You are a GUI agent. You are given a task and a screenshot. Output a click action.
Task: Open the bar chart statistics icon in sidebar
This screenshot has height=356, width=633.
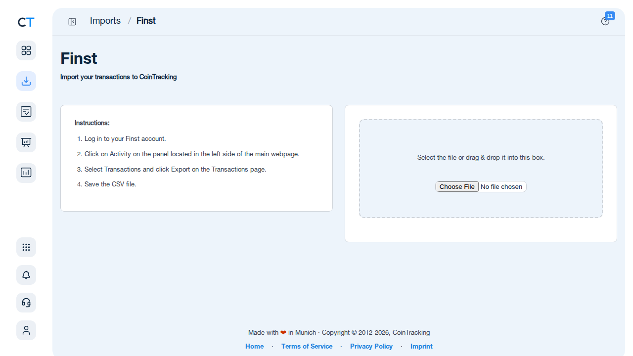(x=26, y=173)
